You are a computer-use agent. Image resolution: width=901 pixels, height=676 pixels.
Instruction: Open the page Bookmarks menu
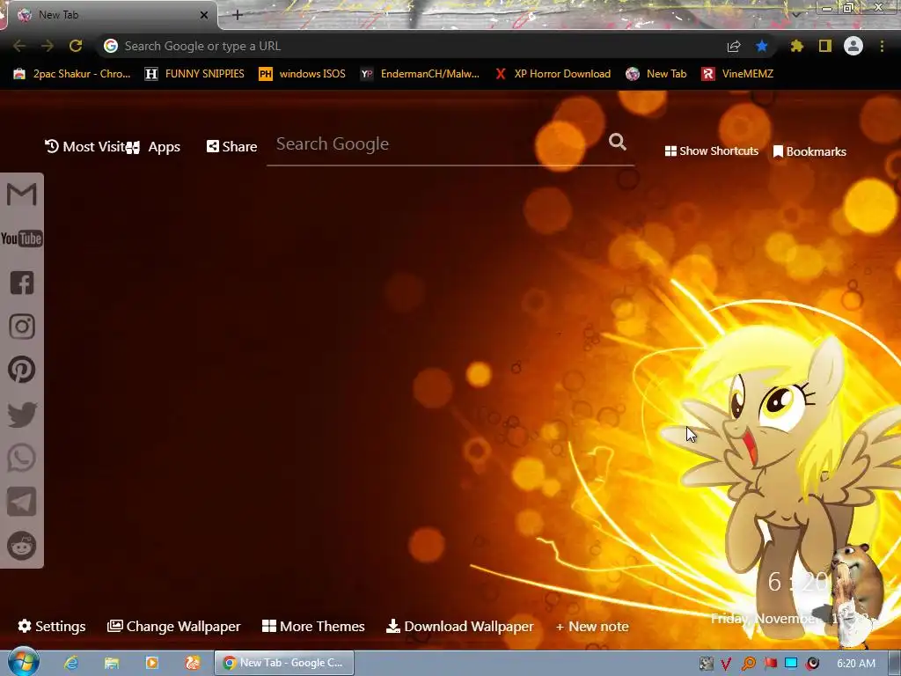click(x=809, y=151)
